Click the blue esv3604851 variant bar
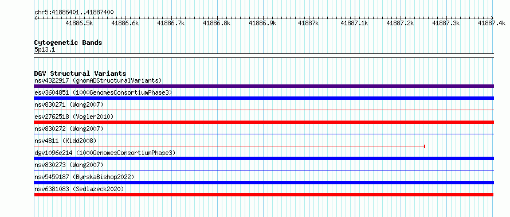This screenshot has height=217, width=510. [264, 98]
